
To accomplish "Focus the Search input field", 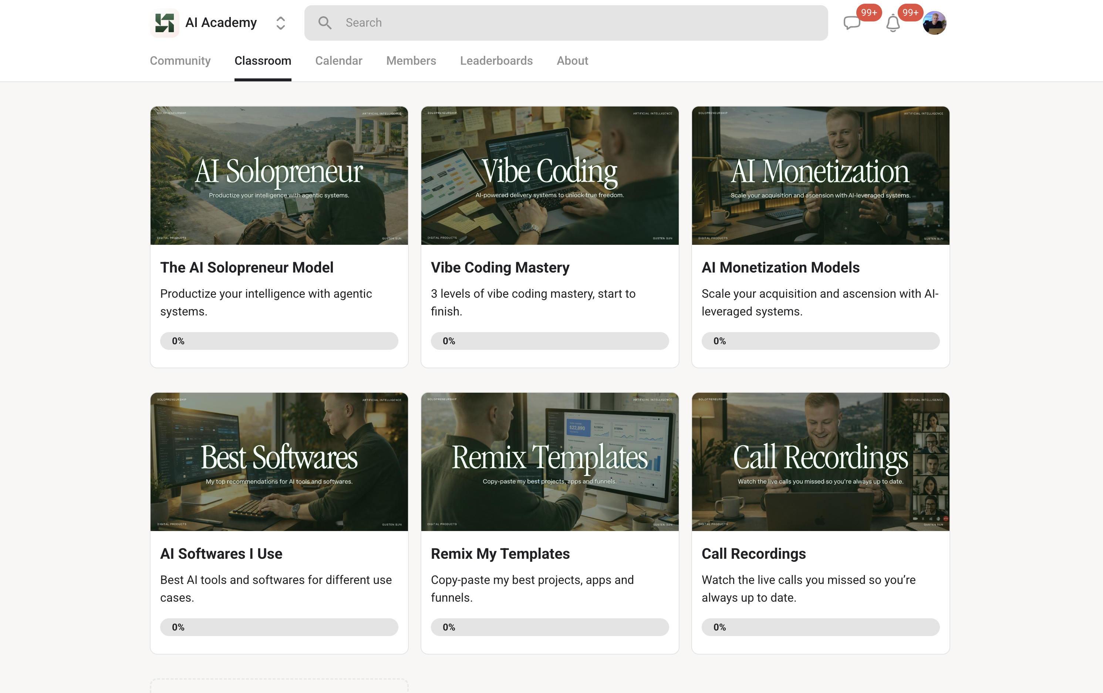I will pos(566,23).
